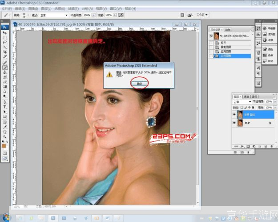Toggle lock image pixels brush icon

(x=246, y=107)
